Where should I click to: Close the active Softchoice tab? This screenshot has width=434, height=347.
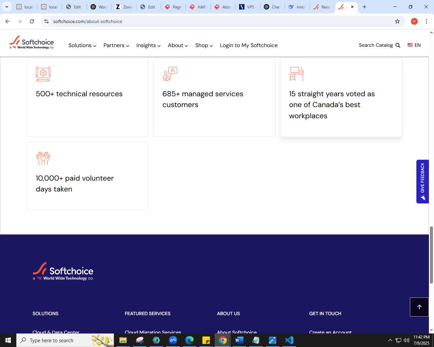[x=352, y=7]
